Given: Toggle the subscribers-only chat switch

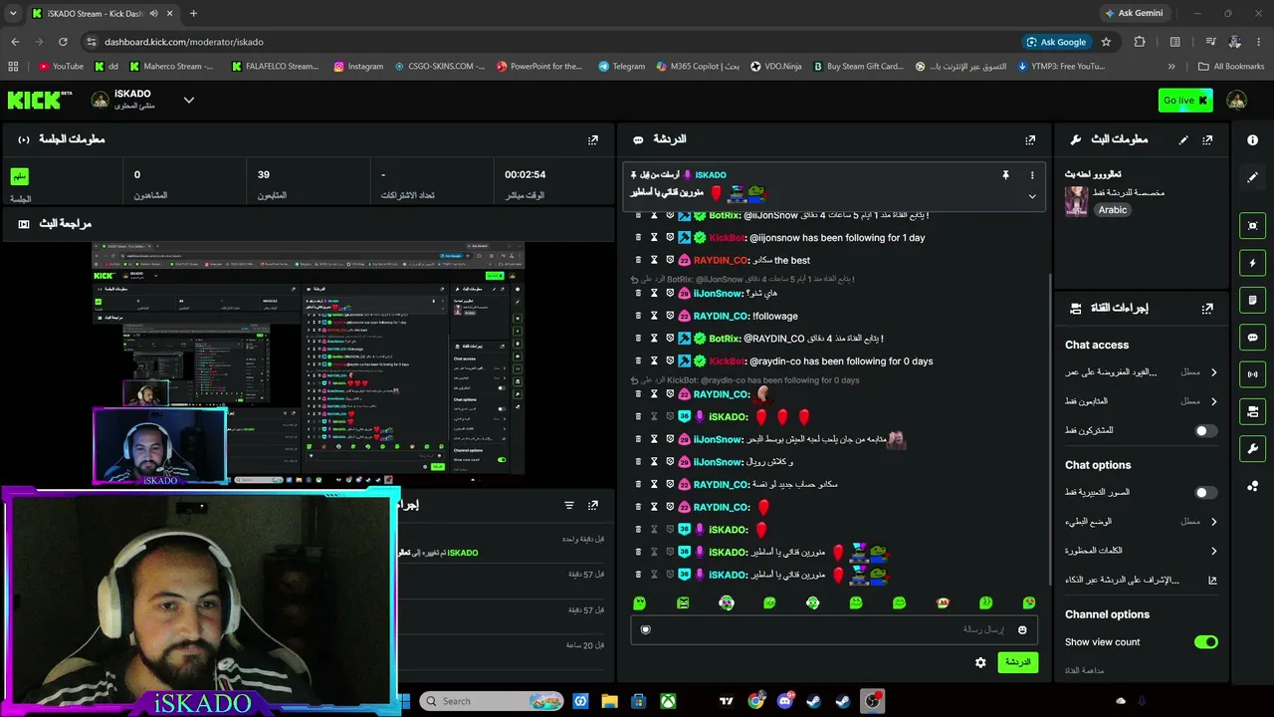Looking at the screenshot, I should (x=1205, y=431).
